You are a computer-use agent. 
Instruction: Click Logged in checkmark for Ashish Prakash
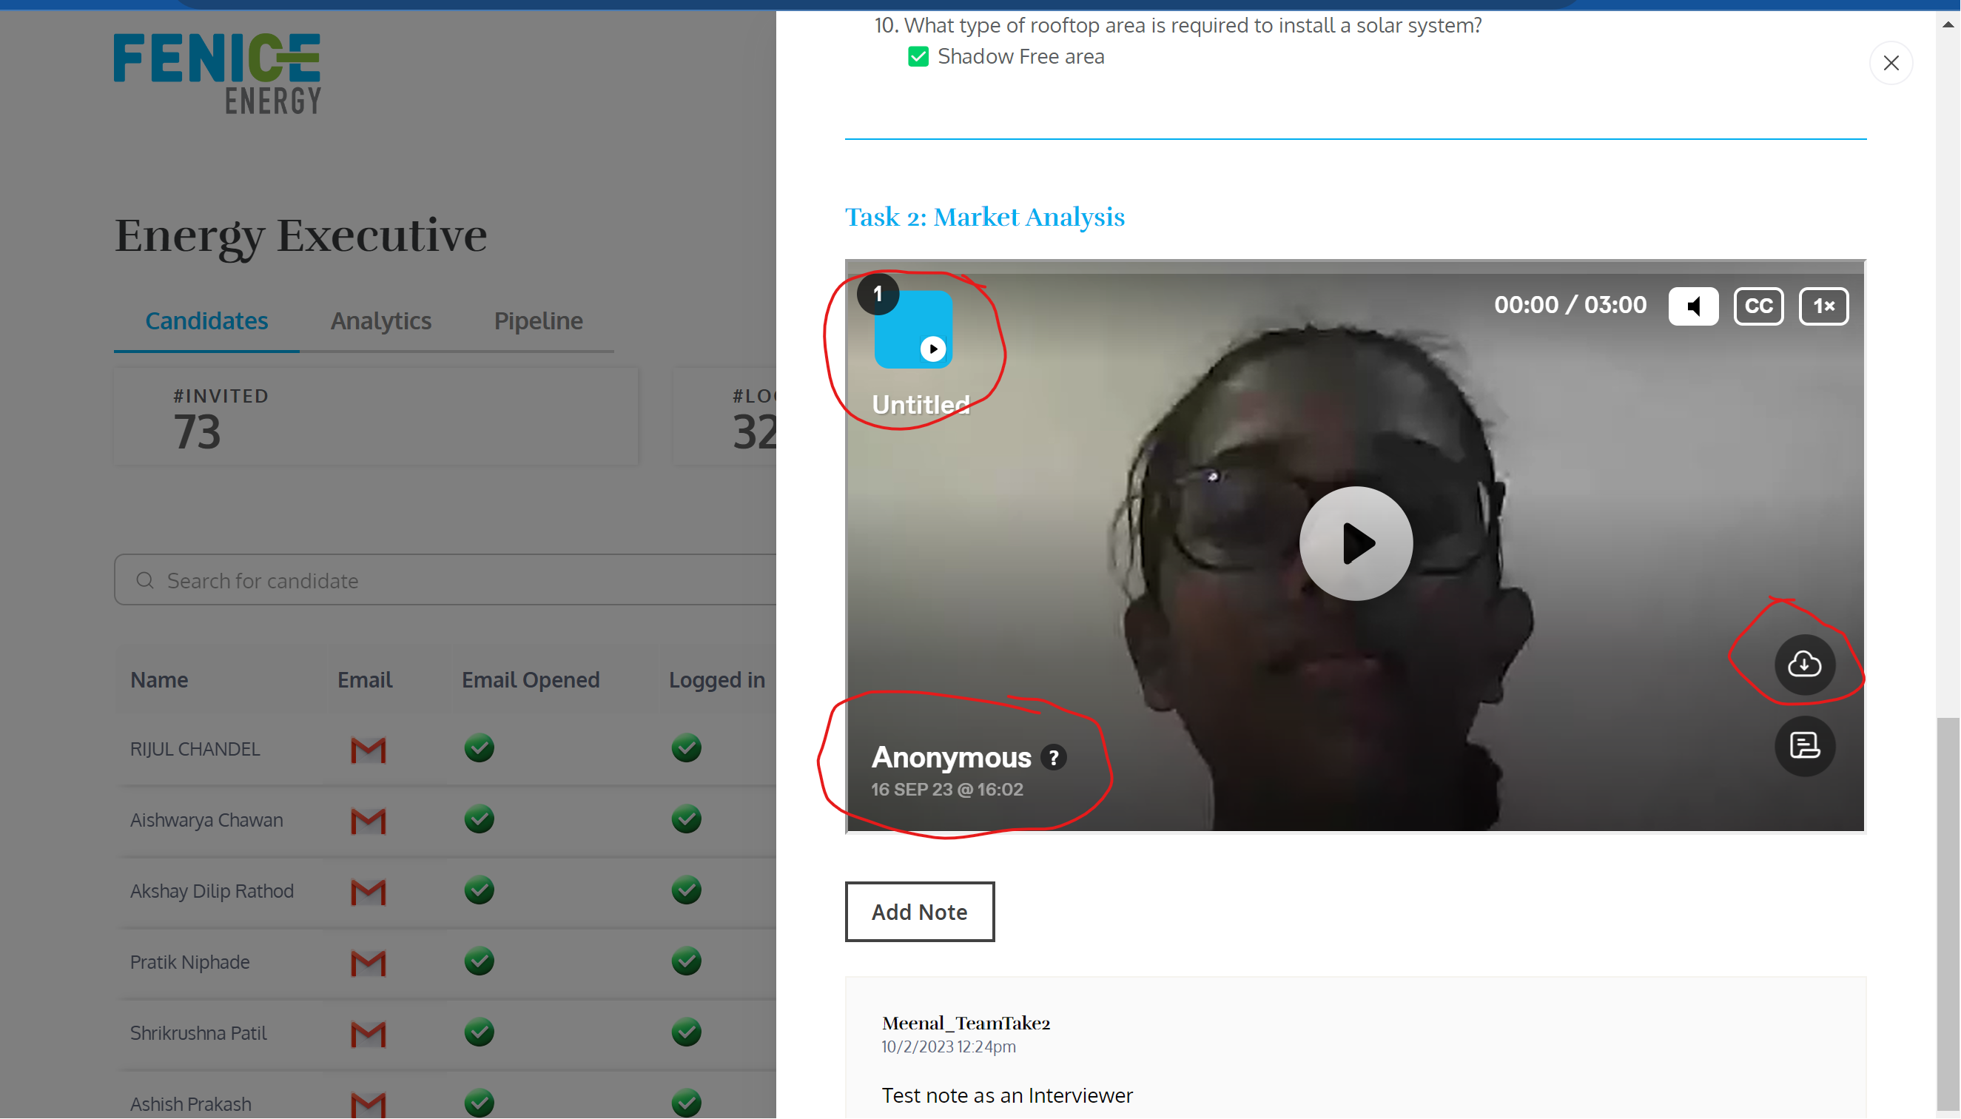686,1103
